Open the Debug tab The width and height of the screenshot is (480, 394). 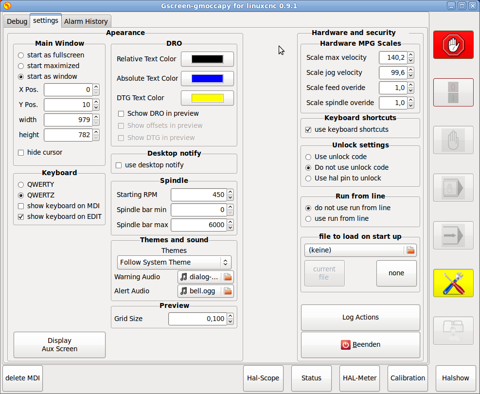click(x=17, y=21)
